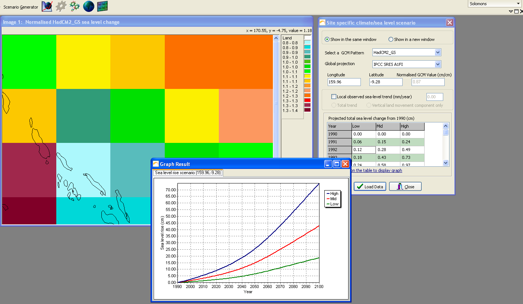Screen dimensions: 523x304
Task: Open the Solomons region dropdown
Action: (x=518, y=4)
